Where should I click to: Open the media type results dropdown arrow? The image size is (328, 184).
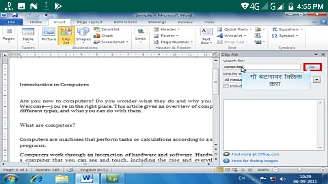pyautogui.click(x=317, y=80)
